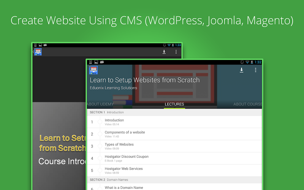Tap the screen-rotation icon in the front window status bar

click(x=242, y=62)
